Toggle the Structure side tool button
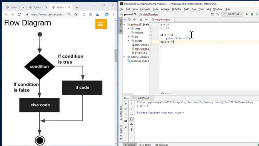 [x=121, y=113]
